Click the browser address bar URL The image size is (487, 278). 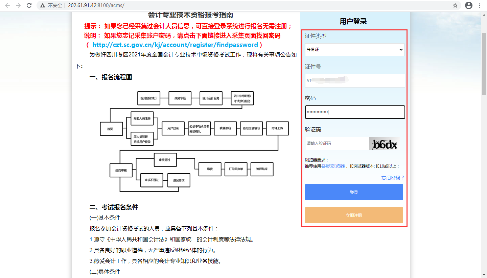coord(96,5)
